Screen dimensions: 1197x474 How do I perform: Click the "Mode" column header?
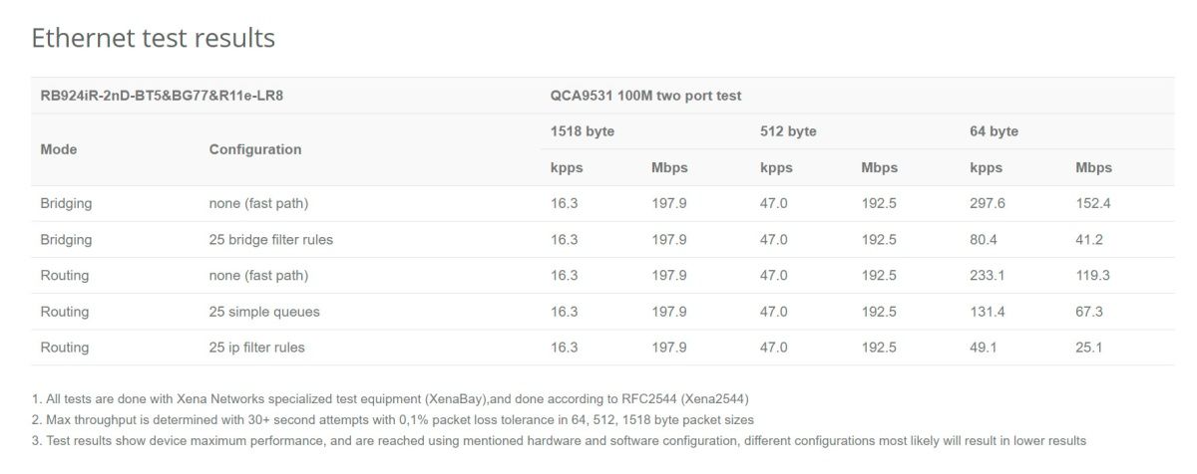click(59, 149)
